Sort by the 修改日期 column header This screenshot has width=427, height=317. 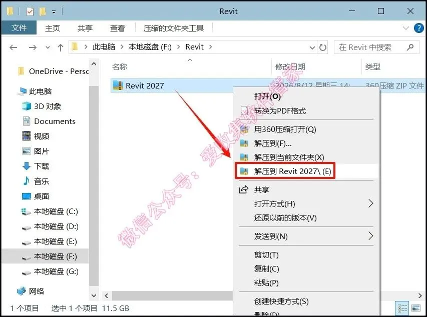290,66
